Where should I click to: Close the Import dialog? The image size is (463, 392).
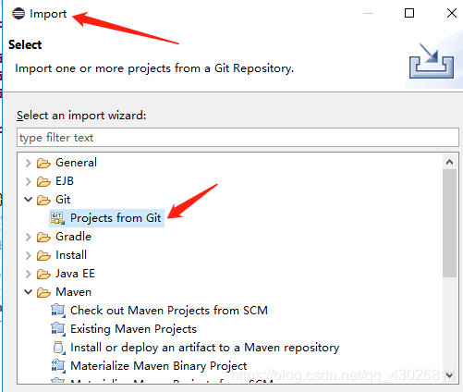451,13
